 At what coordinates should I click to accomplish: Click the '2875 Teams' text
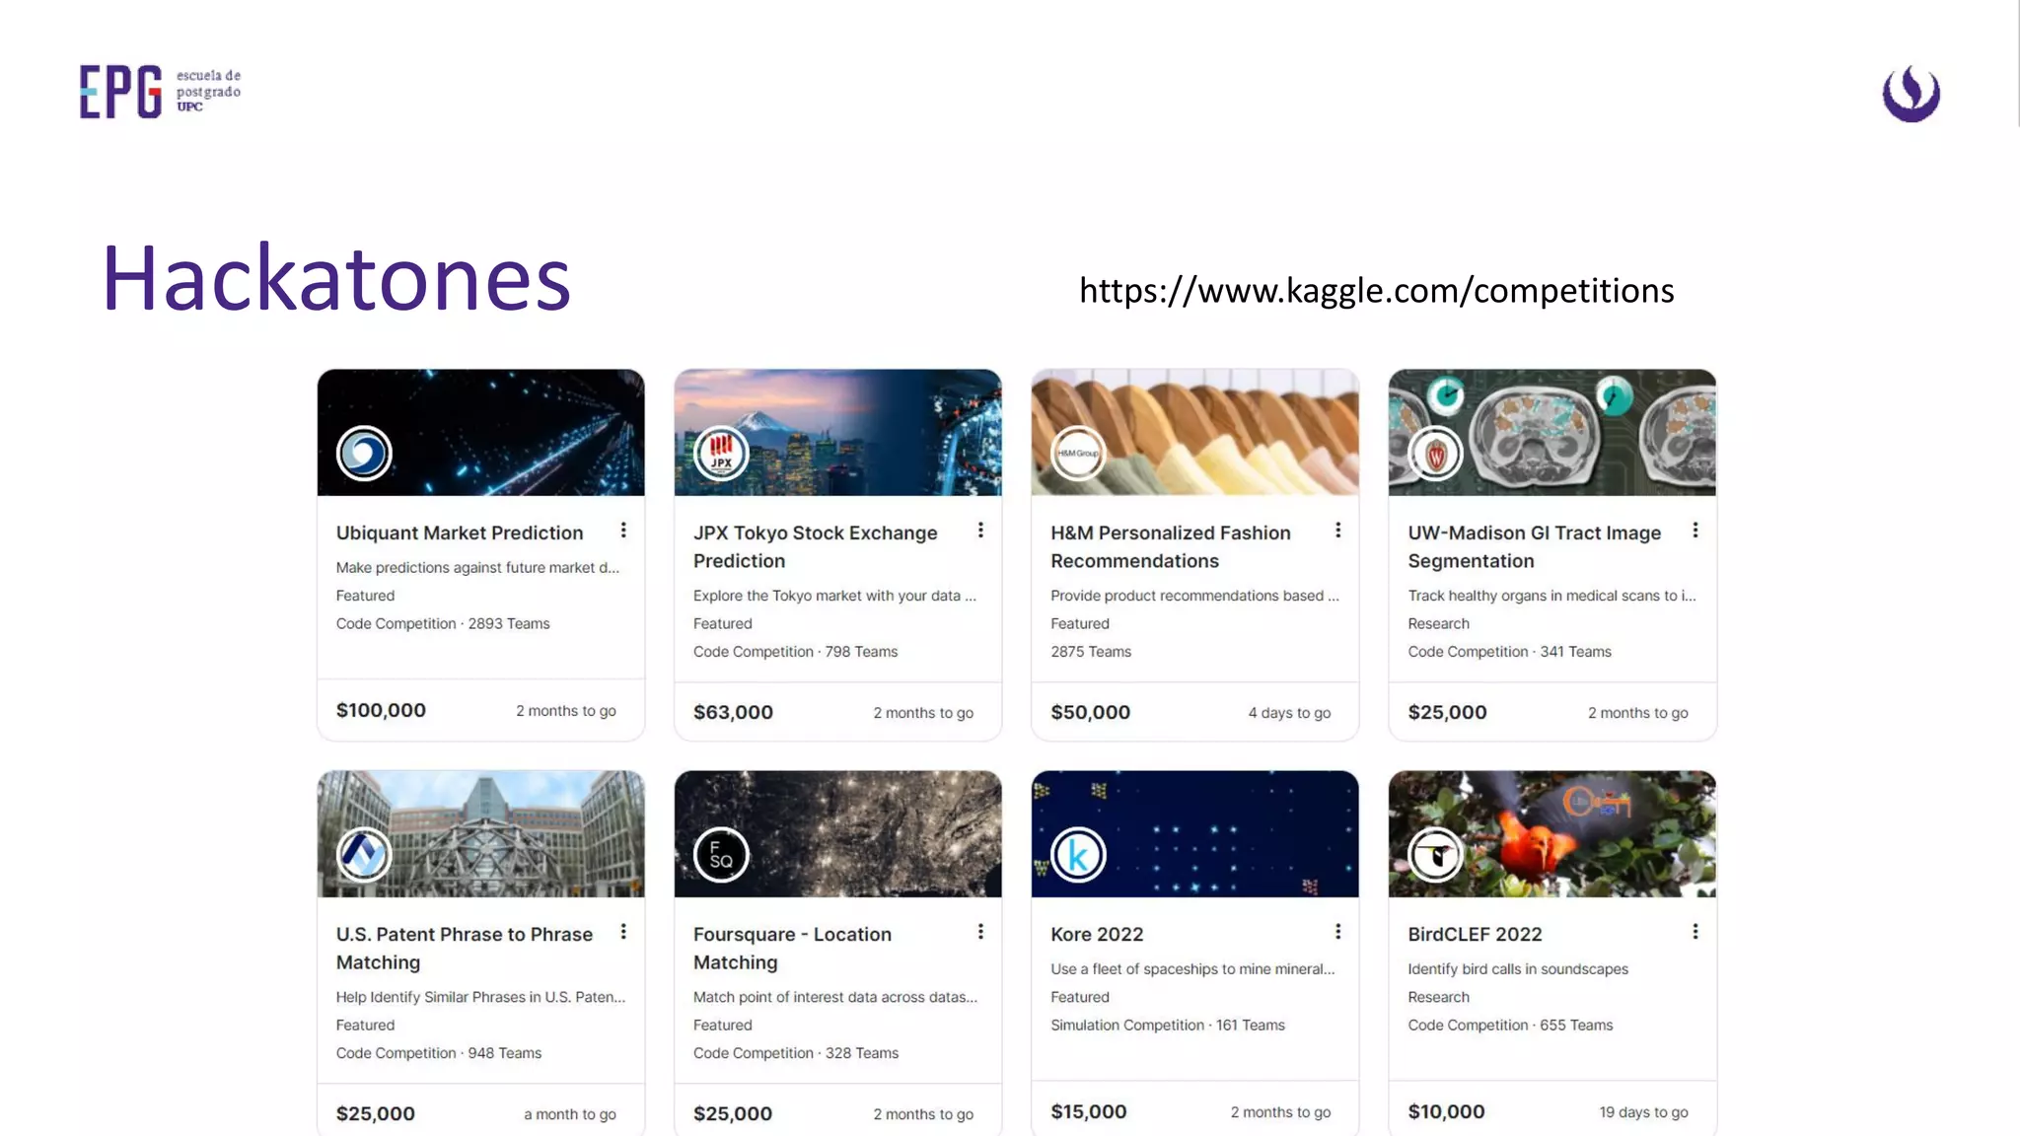1091,652
